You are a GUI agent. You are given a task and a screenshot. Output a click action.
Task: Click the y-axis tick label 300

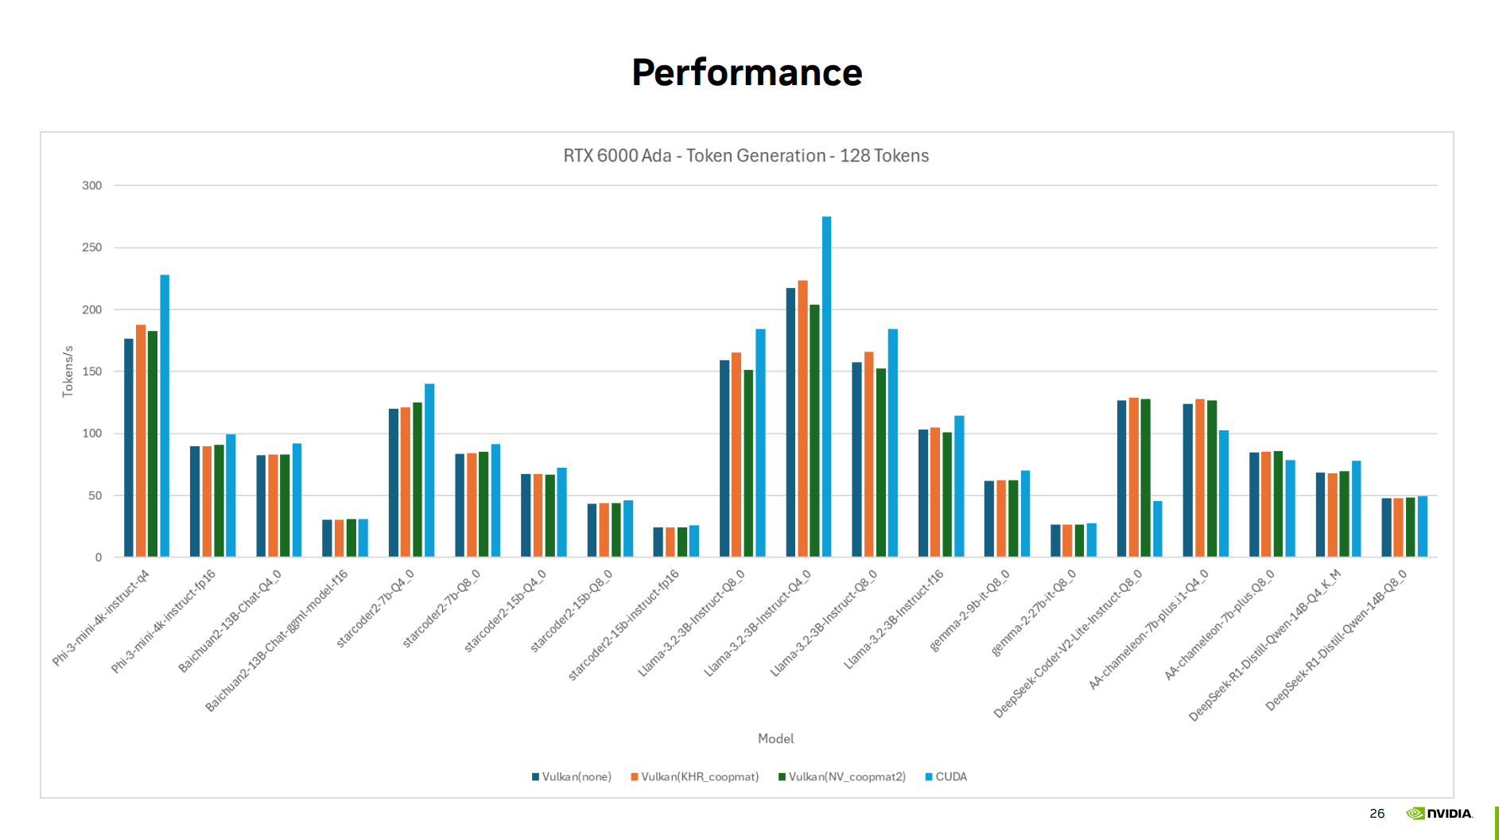(92, 185)
